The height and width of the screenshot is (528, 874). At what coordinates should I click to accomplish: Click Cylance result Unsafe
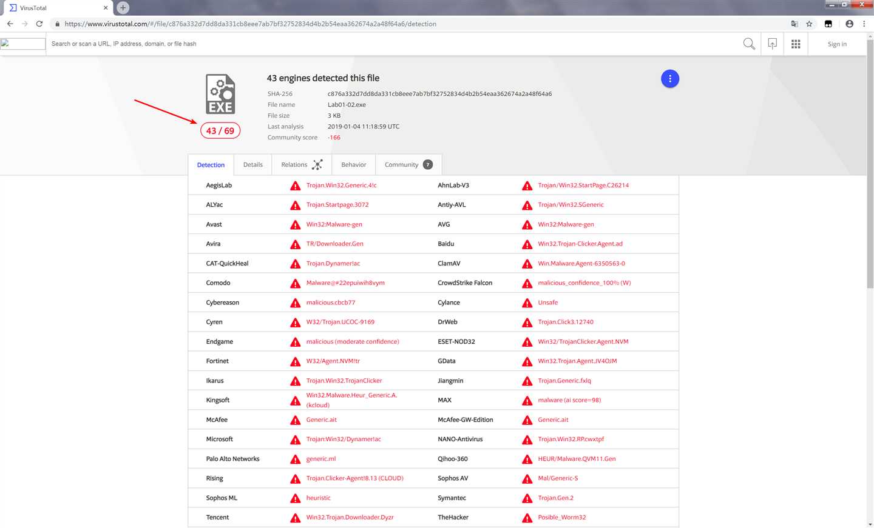(547, 302)
